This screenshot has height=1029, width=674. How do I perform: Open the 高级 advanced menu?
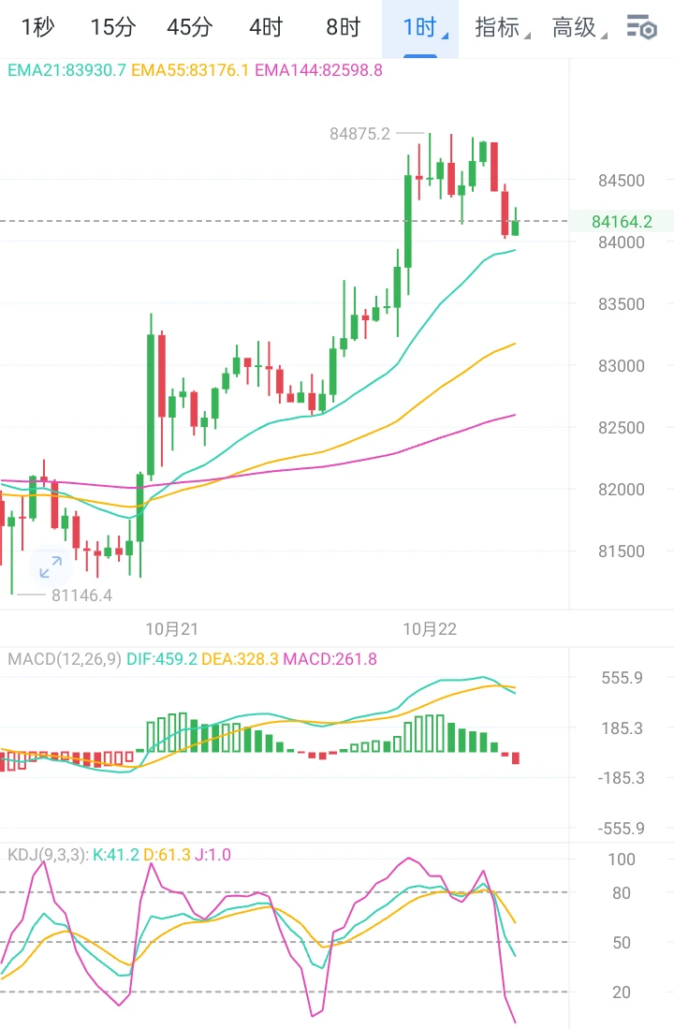[x=579, y=27]
